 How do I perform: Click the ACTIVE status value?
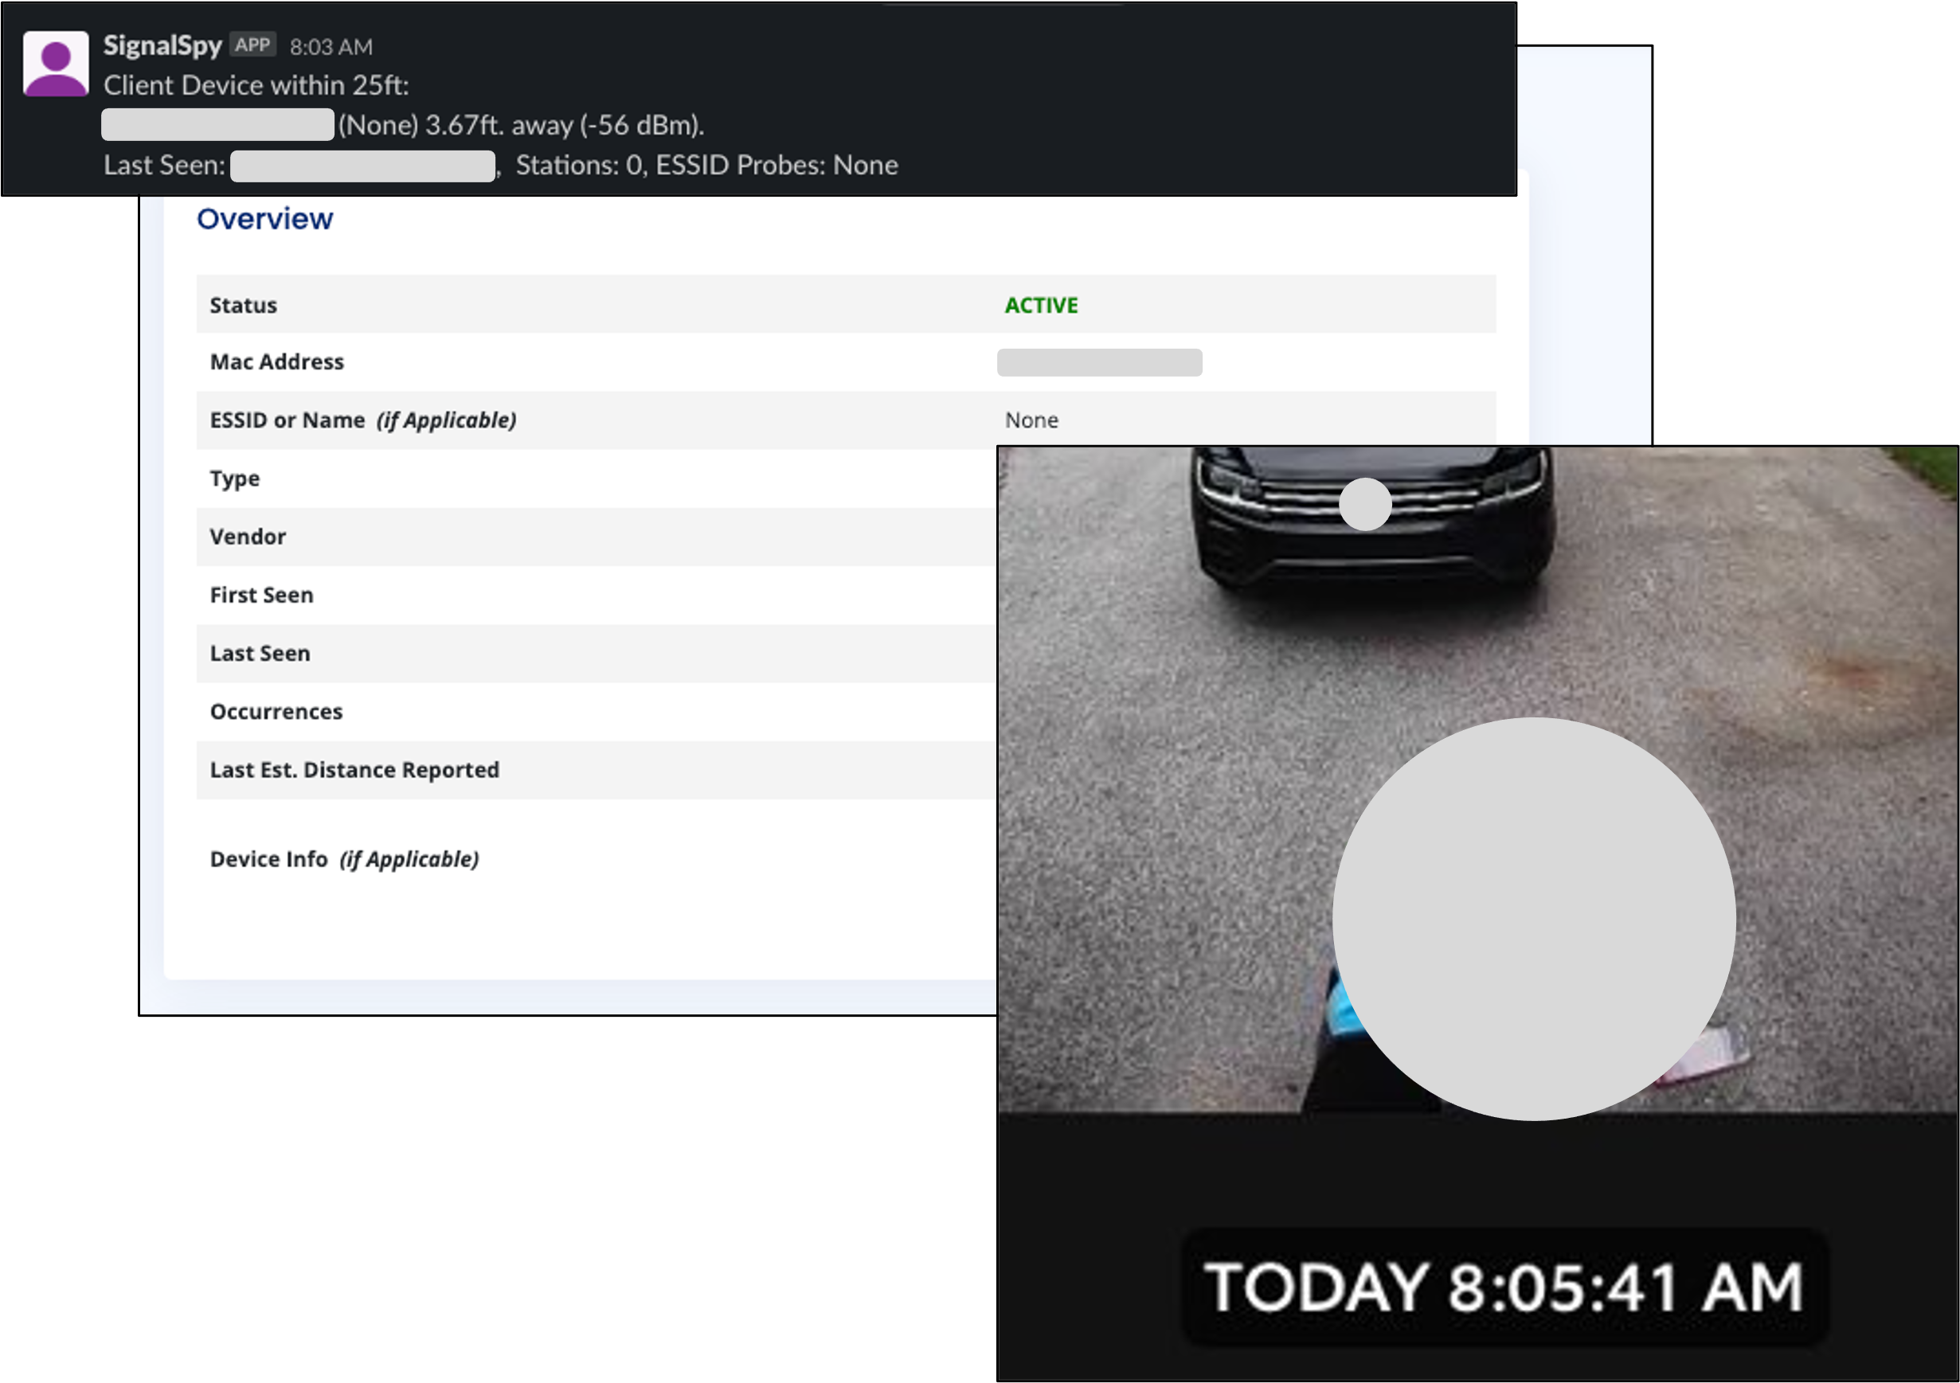pyautogui.click(x=1041, y=306)
